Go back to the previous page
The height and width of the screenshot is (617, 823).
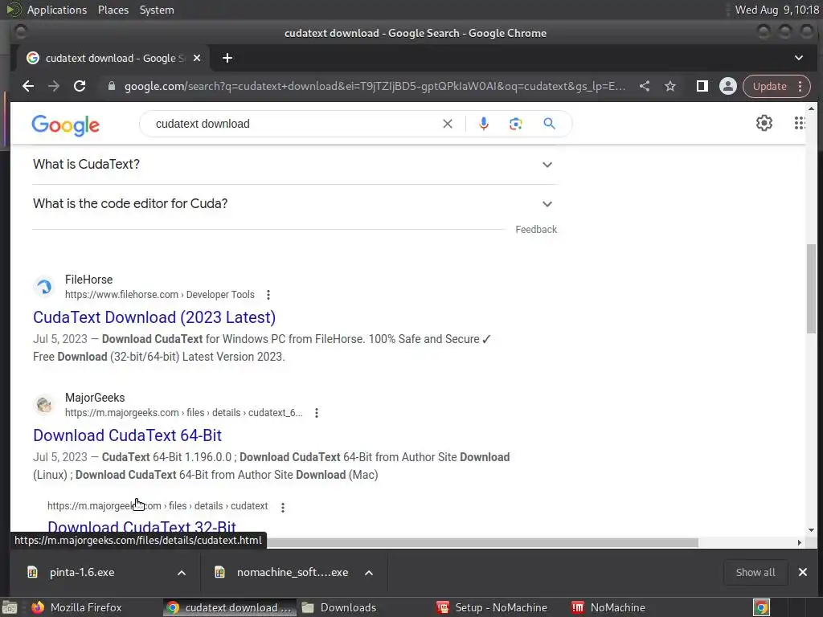[x=28, y=87]
